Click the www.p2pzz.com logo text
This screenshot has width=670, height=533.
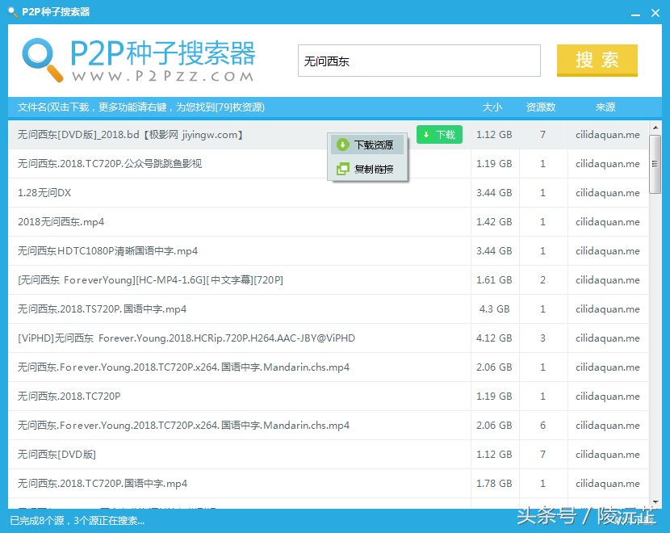pyautogui.click(x=163, y=76)
